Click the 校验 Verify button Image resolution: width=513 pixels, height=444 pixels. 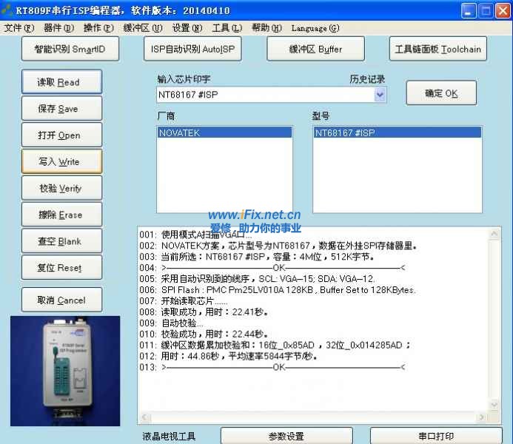[62, 188]
